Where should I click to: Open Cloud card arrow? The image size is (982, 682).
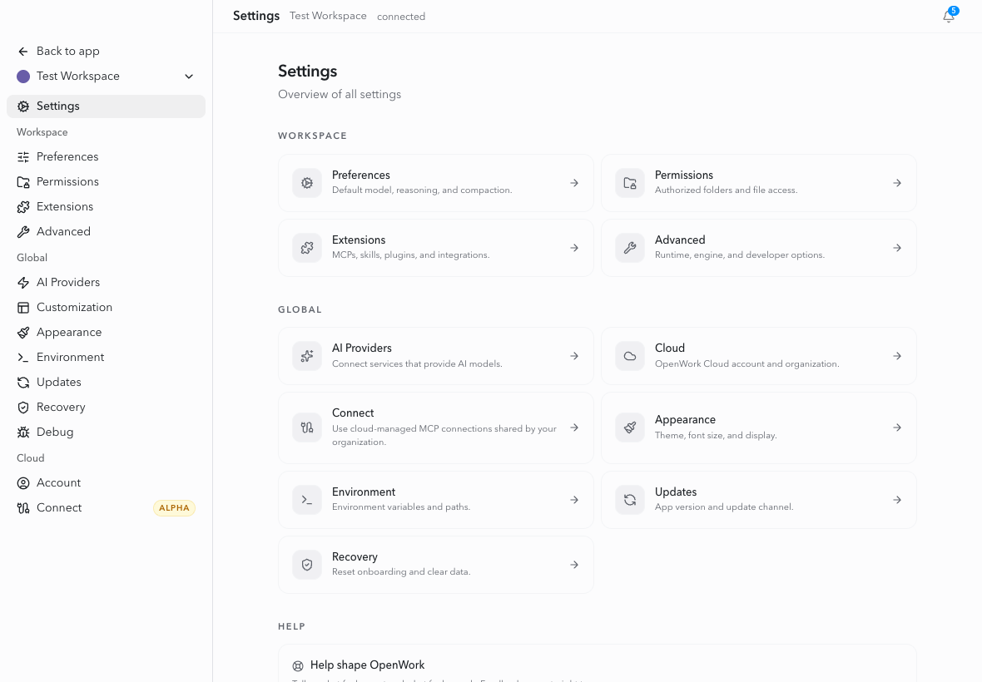[897, 357]
